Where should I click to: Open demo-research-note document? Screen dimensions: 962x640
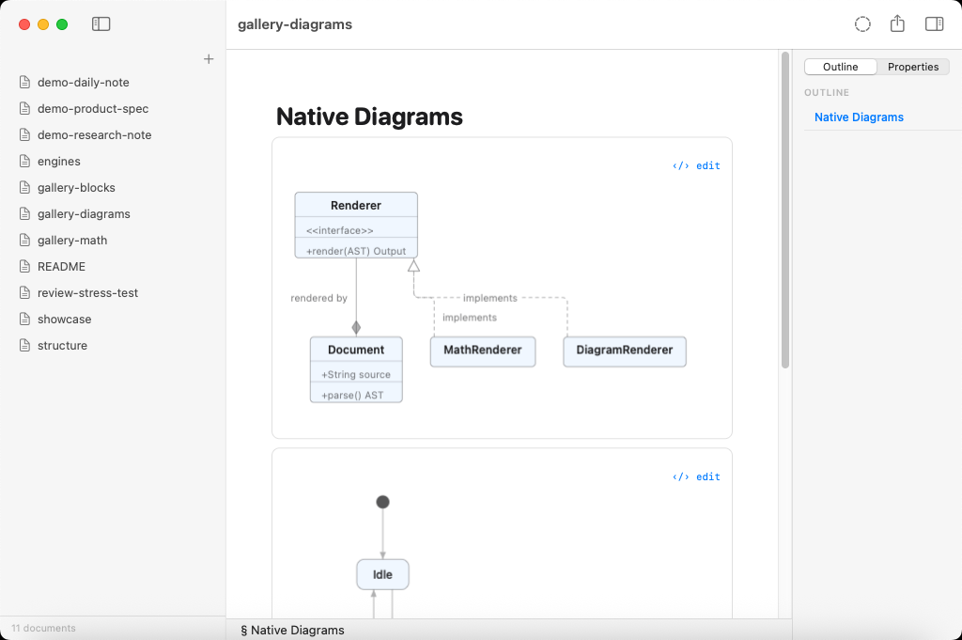click(95, 135)
